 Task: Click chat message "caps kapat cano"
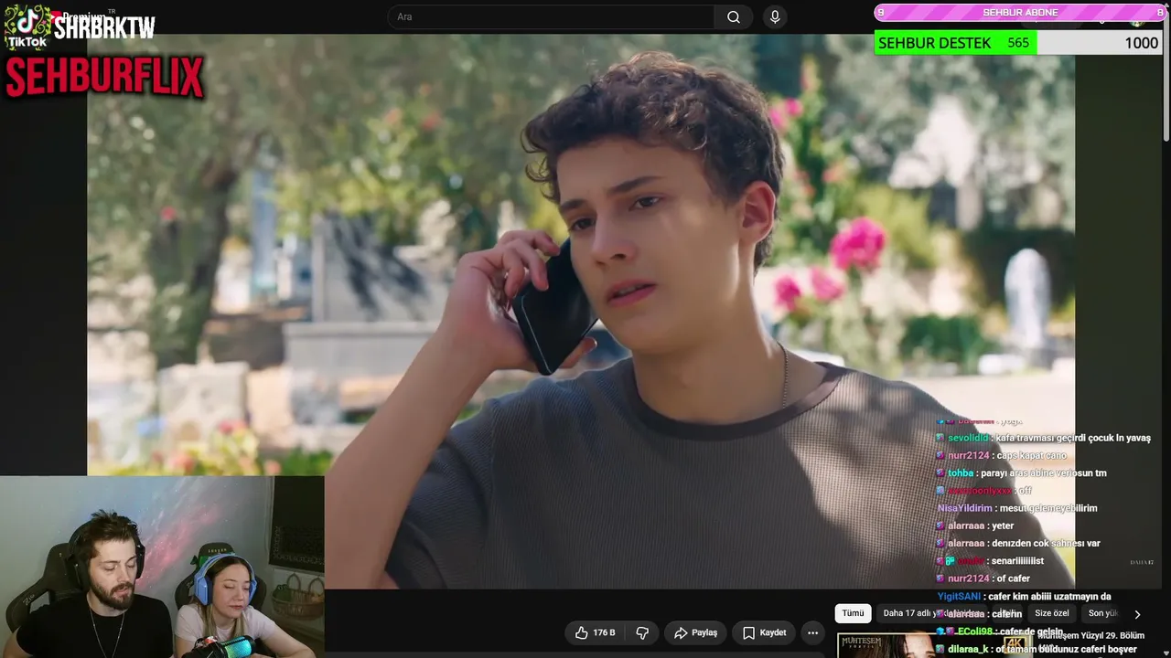tap(1001, 455)
